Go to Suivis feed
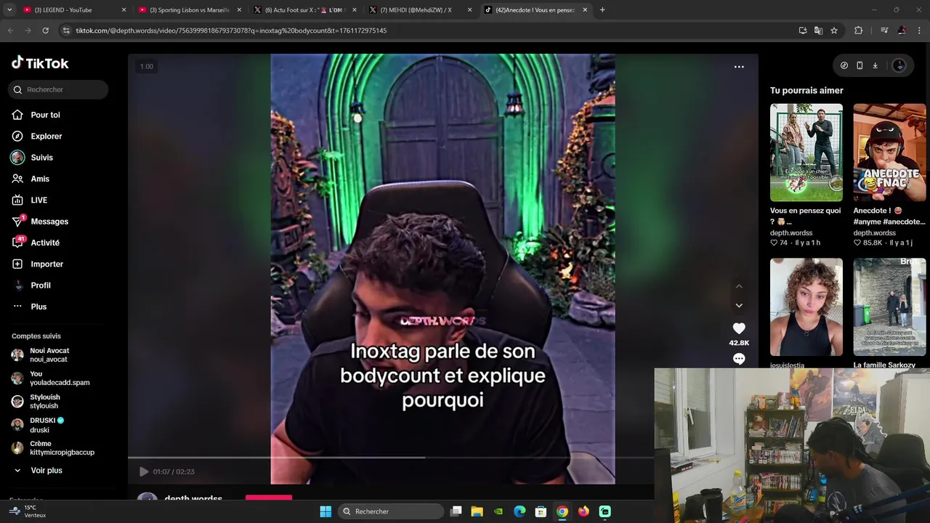This screenshot has height=523, width=930. point(41,158)
